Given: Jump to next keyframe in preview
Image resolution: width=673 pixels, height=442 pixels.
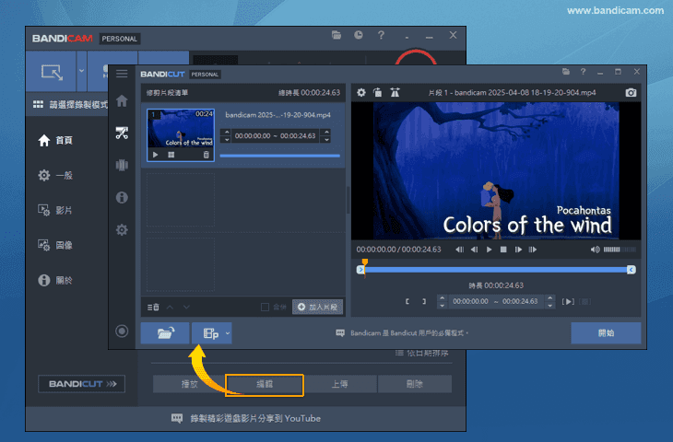Looking at the screenshot, I should [533, 250].
